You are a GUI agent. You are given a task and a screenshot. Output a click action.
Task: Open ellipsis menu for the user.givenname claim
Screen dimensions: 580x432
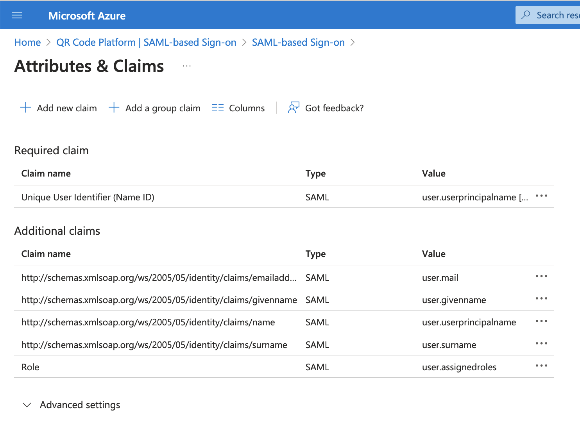click(x=541, y=298)
